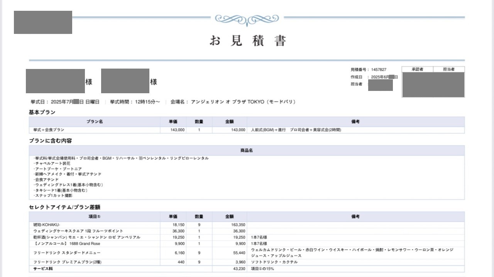Select the 挙式＋会食プラン row name
The height and width of the screenshot is (277, 494).
[x=49, y=130]
